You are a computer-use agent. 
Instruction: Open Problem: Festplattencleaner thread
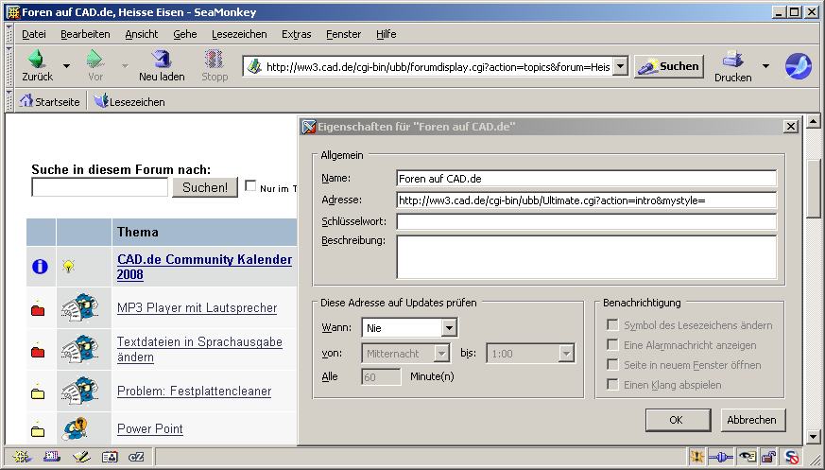pyautogui.click(x=194, y=392)
